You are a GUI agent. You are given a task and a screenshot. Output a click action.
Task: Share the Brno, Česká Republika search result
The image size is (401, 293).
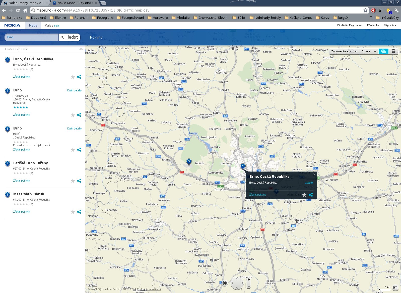tap(79, 77)
